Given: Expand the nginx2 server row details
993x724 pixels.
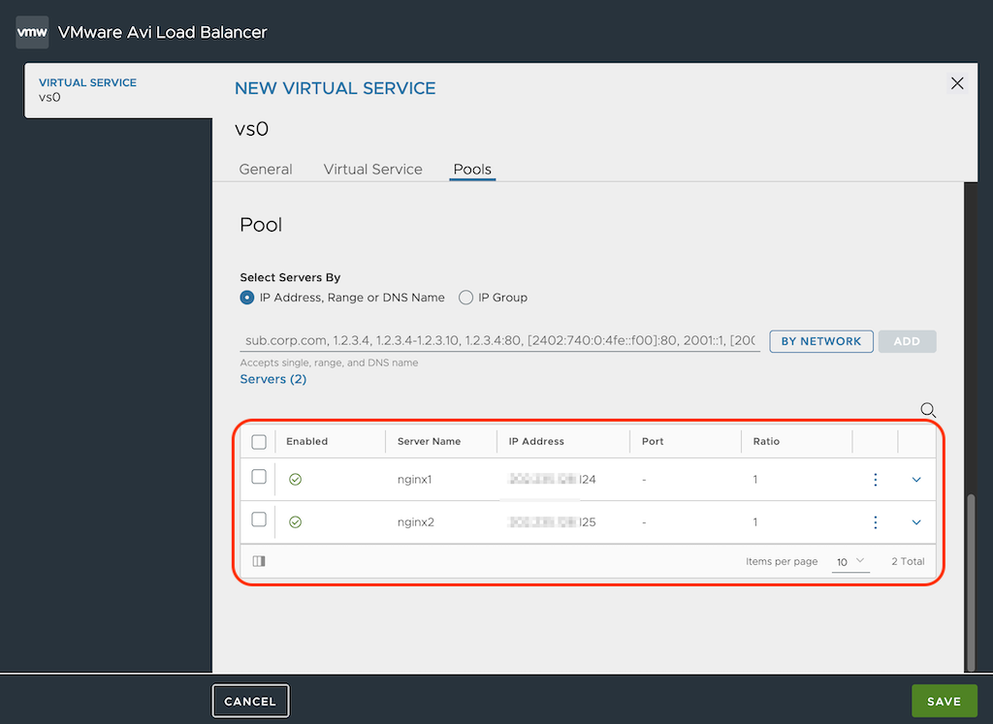Looking at the screenshot, I should [916, 522].
